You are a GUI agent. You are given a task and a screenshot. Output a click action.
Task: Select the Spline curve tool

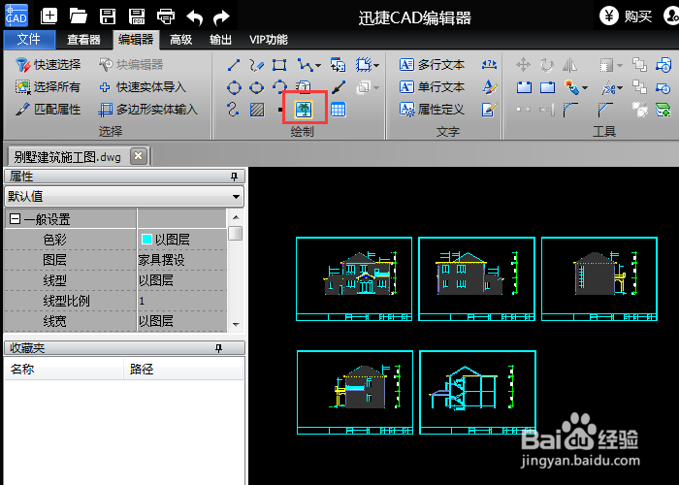233,109
